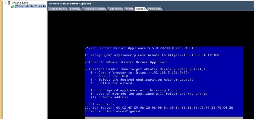Click the vCenter Server thumbprint line
This screenshot has width=254, height=119.
pyautogui.click(x=159, y=108)
